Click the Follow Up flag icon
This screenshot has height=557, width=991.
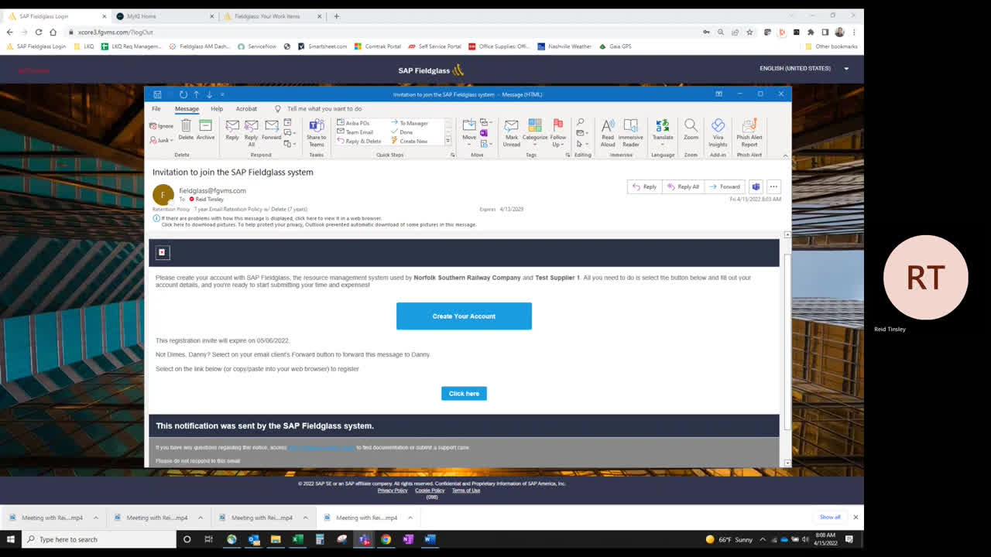[558, 125]
